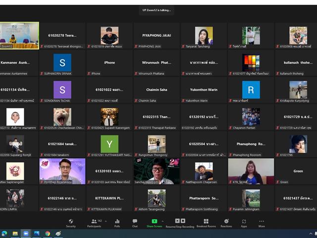The image size is (317, 238).
Task: Select Supawit Kaewngam's photo tile
Action: (109, 117)
